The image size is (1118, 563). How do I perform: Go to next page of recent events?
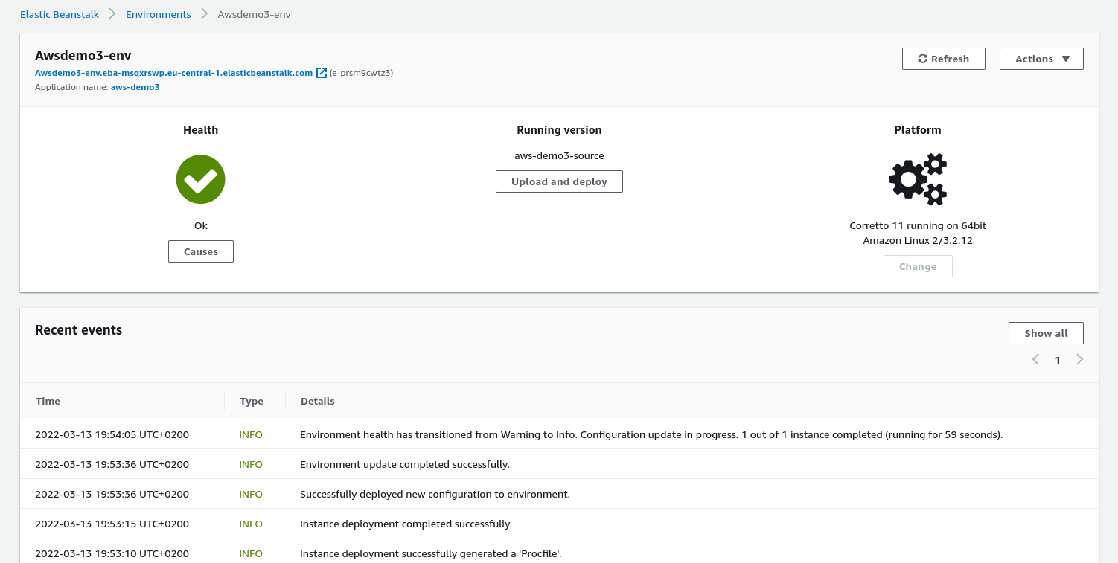coord(1080,360)
